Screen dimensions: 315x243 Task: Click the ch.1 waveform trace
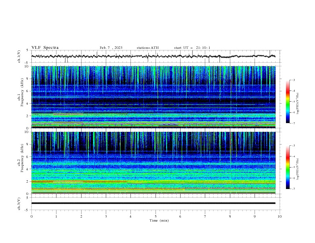[153, 56]
